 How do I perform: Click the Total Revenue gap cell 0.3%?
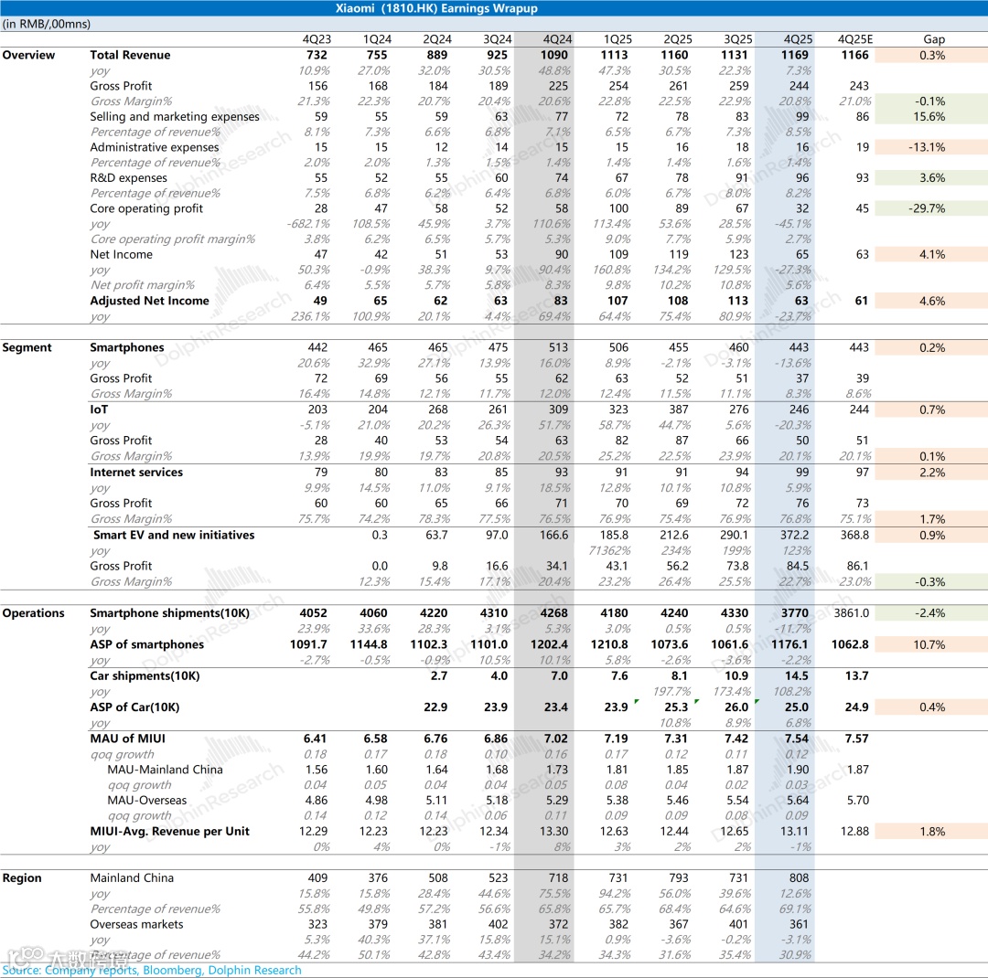931,56
